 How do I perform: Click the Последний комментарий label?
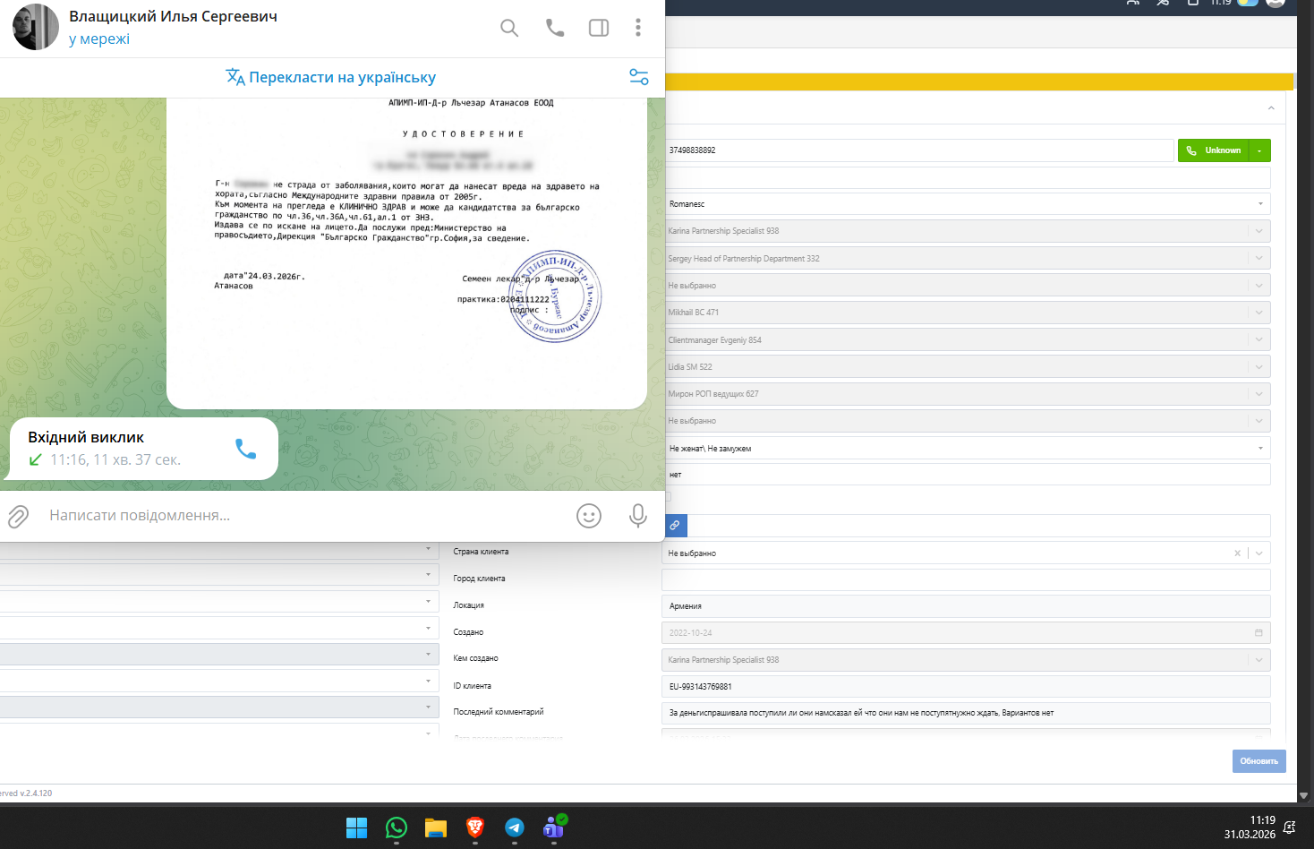pyautogui.click(x=498, y=712)
